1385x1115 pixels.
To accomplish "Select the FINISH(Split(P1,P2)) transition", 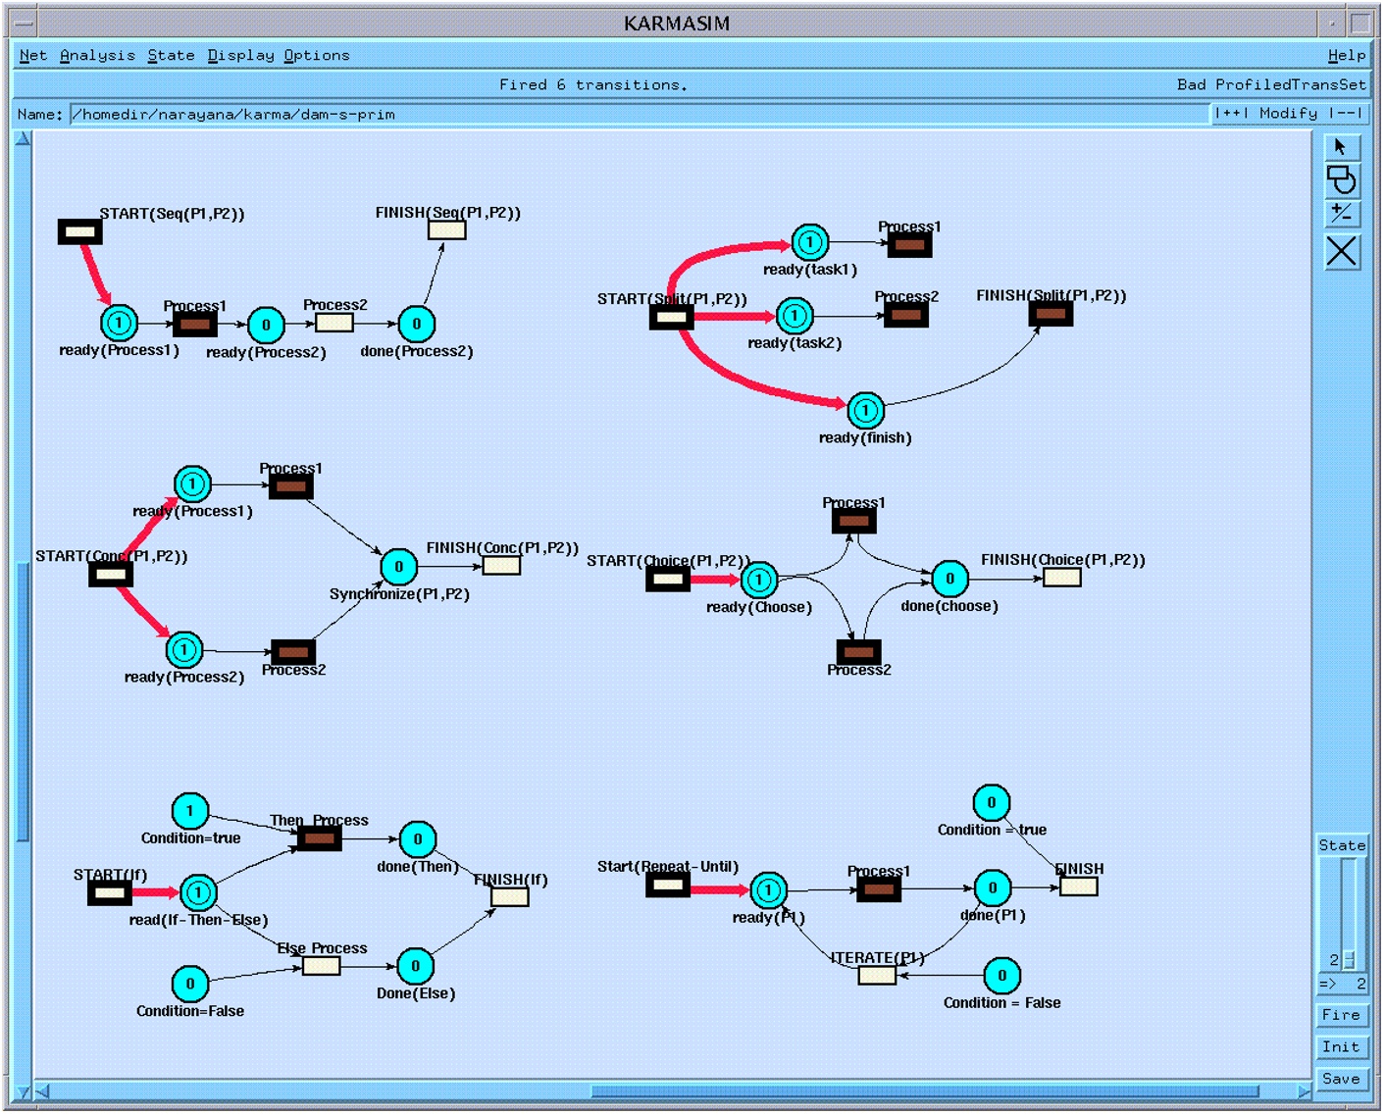I will 1052,315.
